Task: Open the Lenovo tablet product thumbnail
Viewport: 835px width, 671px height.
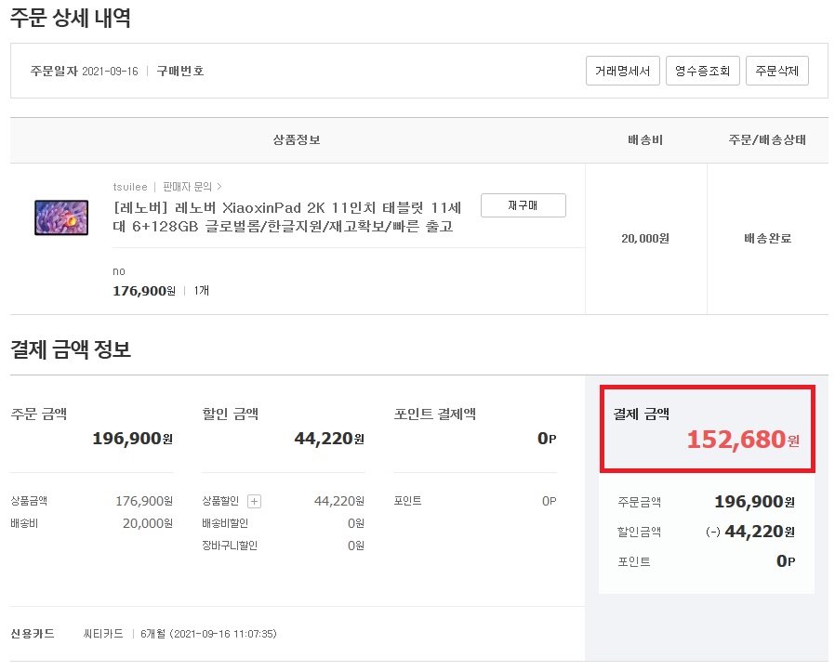Action: pos(61,217)
